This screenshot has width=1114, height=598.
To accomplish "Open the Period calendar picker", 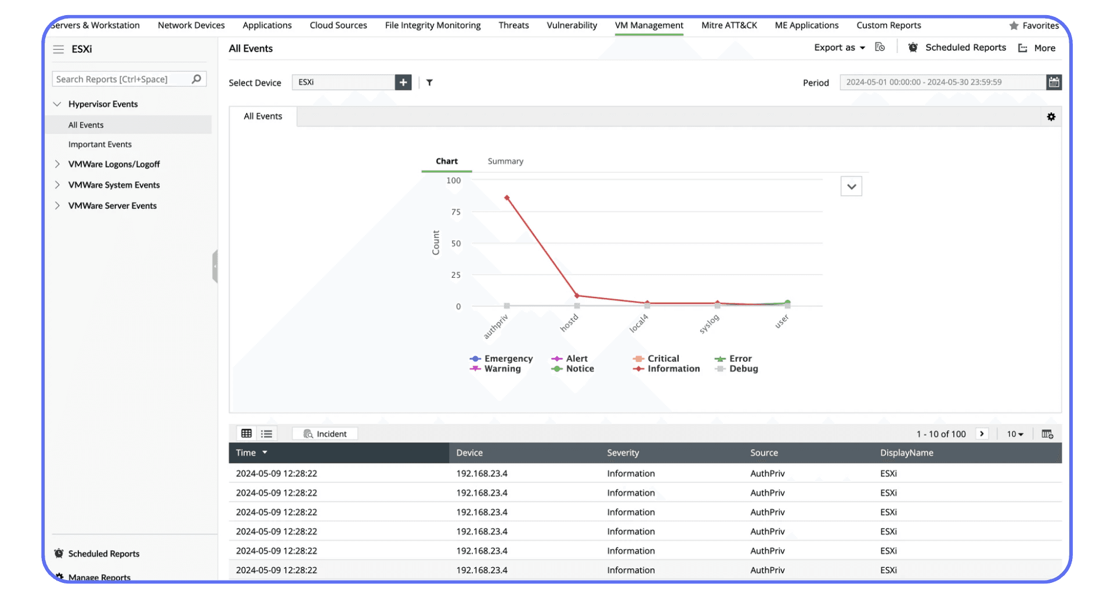I will [x=1054, y=82].
